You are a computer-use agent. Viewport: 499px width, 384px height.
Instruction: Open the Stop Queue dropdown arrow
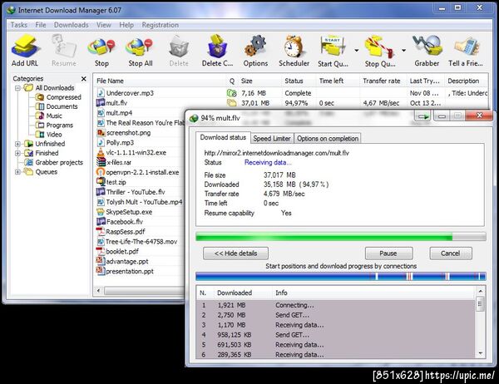[x=403, y=50]
